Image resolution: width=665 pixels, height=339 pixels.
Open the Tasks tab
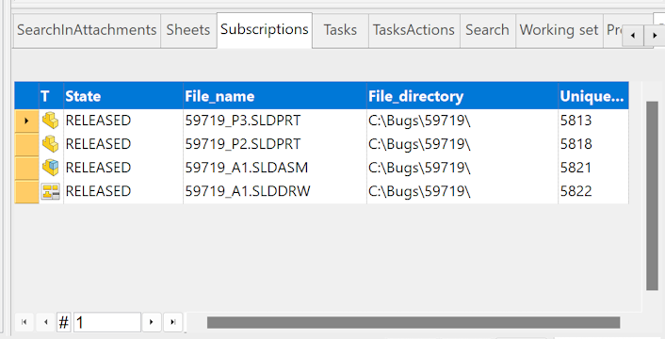coord(340,30)
